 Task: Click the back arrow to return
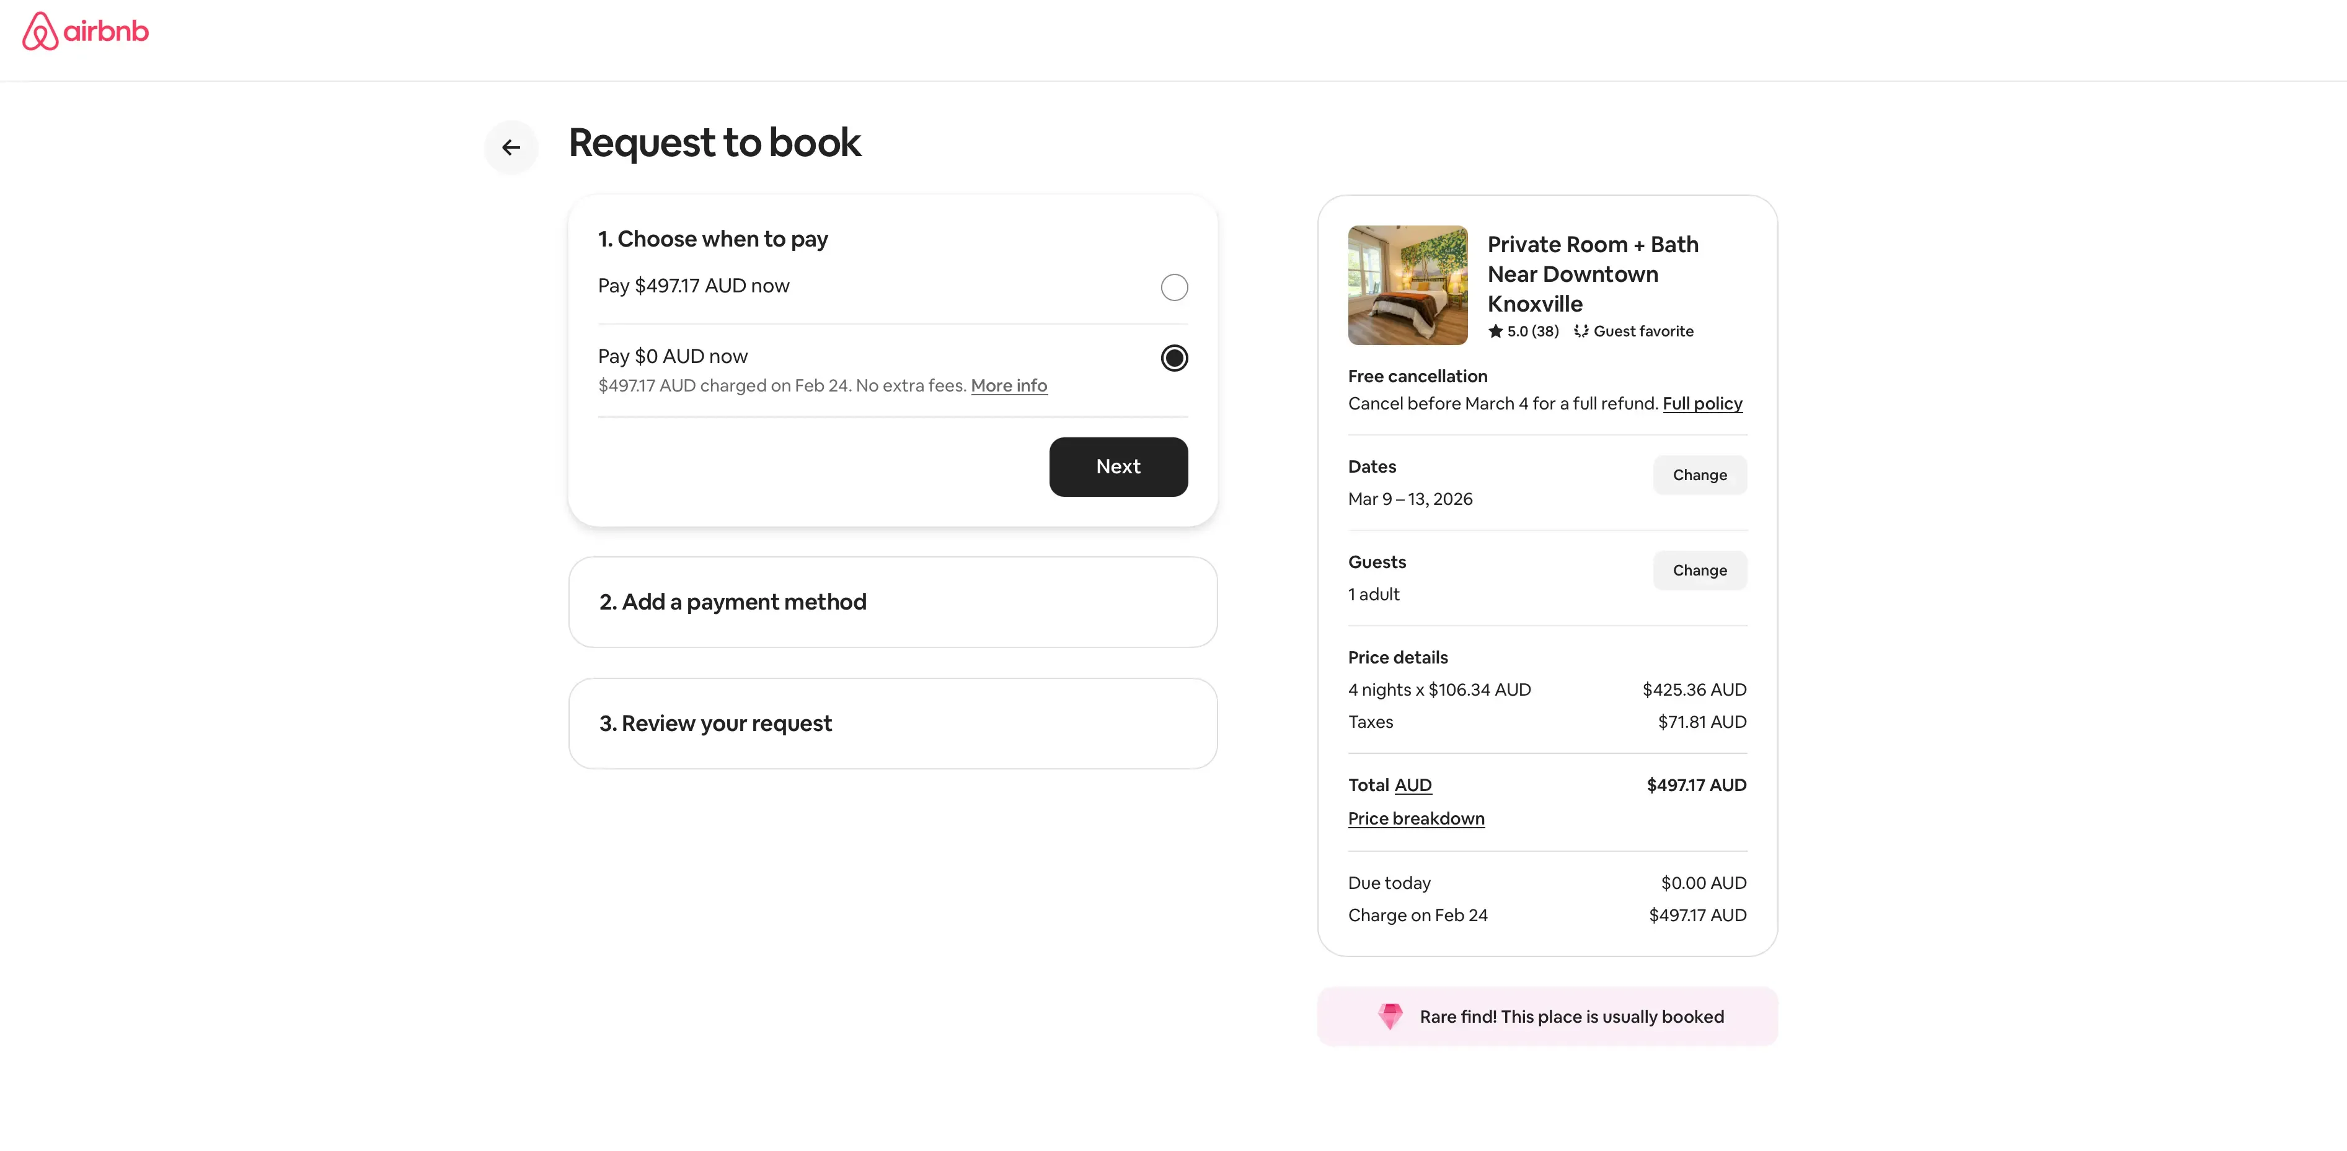coord(511,147)
